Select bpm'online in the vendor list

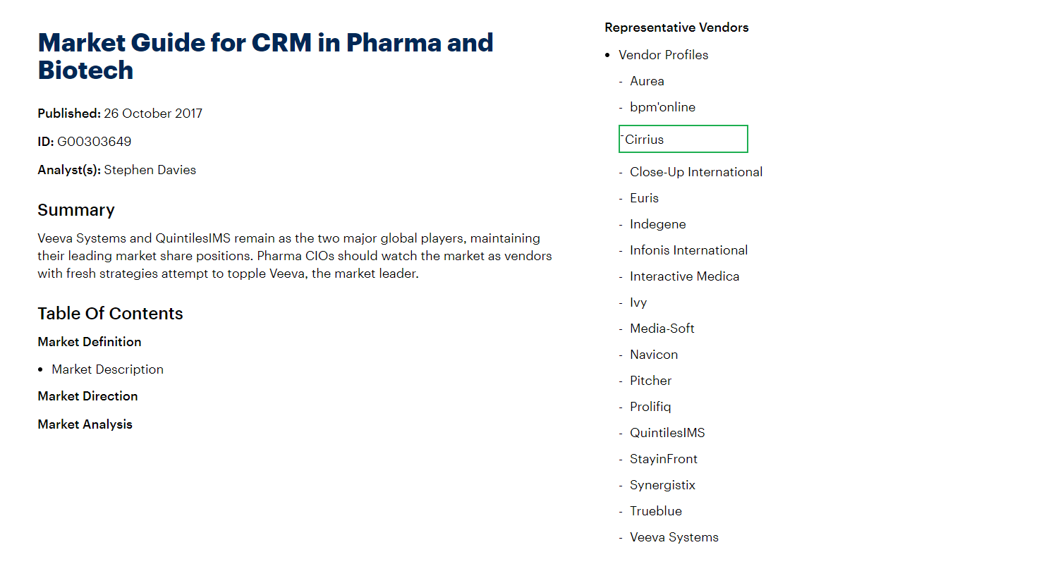click(x=662, y=107)
